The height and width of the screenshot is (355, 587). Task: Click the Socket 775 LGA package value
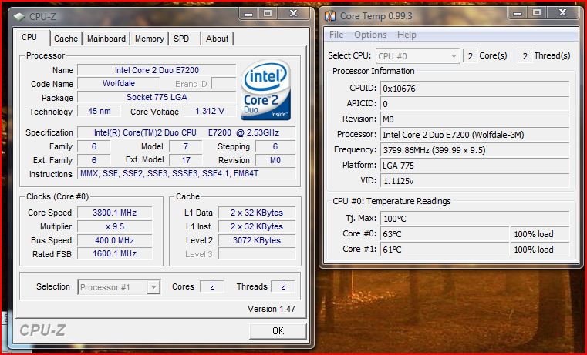157,97
